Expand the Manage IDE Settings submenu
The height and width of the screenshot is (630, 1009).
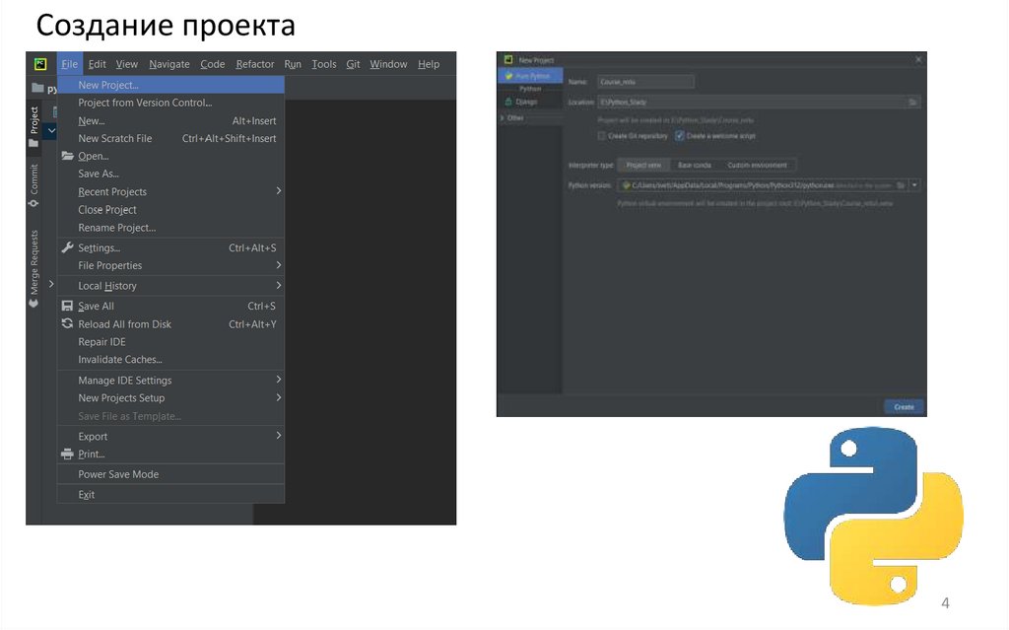[279, 380]
